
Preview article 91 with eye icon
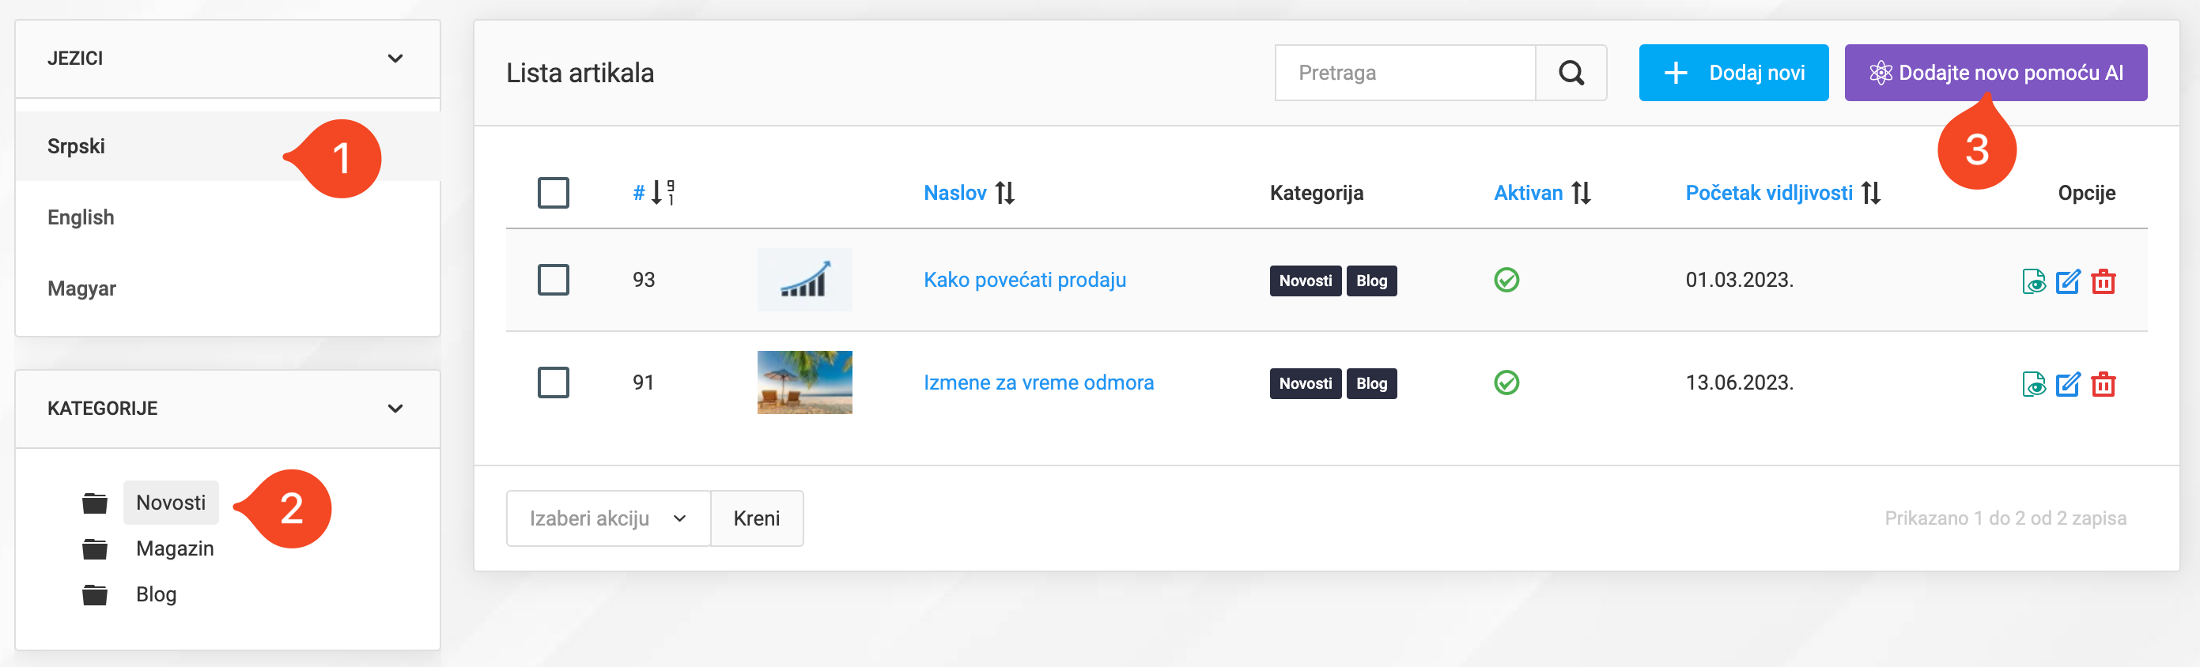pos(2033,385)
